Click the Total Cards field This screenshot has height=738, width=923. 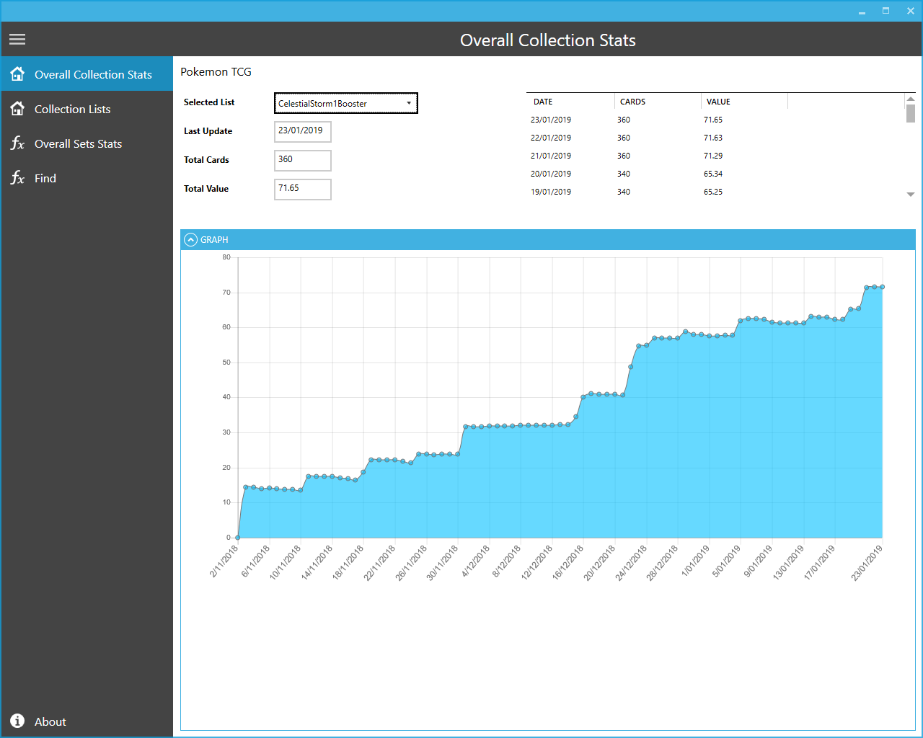coord(303,161)
